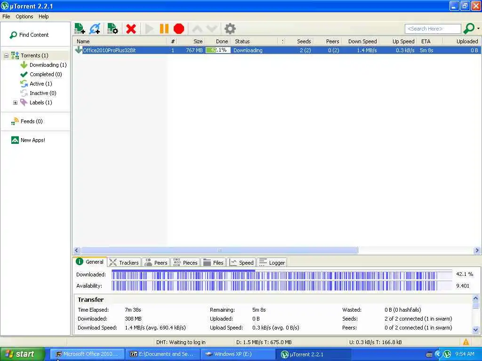Select the Downloading (1) filter

click(x=44, y=65)
